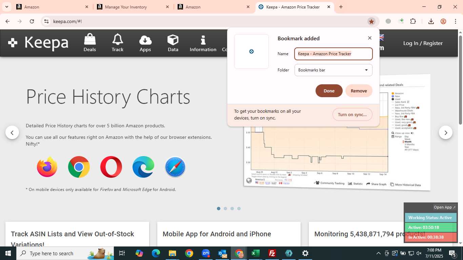The image size is (463, 260).
Task: Open Windows notification center
Action: pos(452,253)
